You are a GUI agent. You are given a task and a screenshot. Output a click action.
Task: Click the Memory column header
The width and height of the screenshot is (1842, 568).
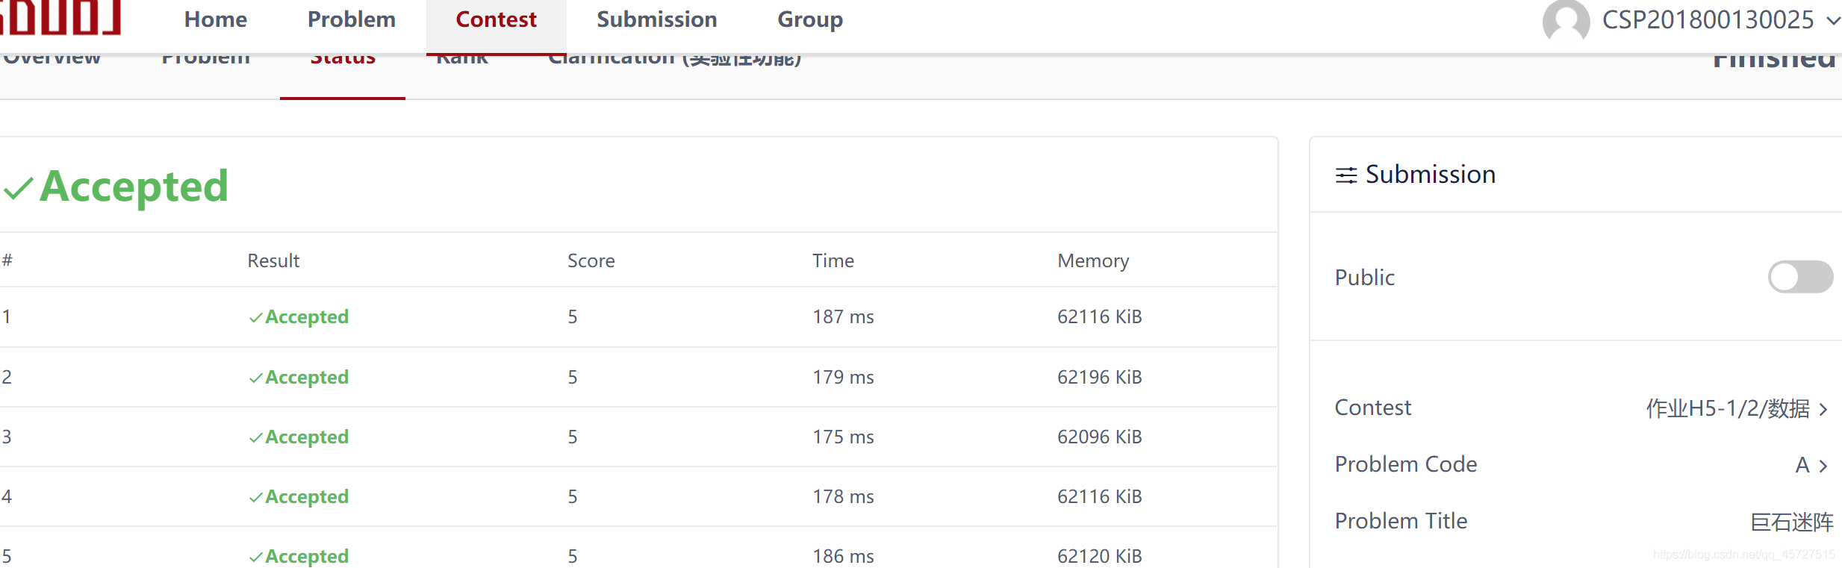coord(1093,261)
